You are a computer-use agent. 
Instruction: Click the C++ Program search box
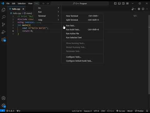coord(80,3)
